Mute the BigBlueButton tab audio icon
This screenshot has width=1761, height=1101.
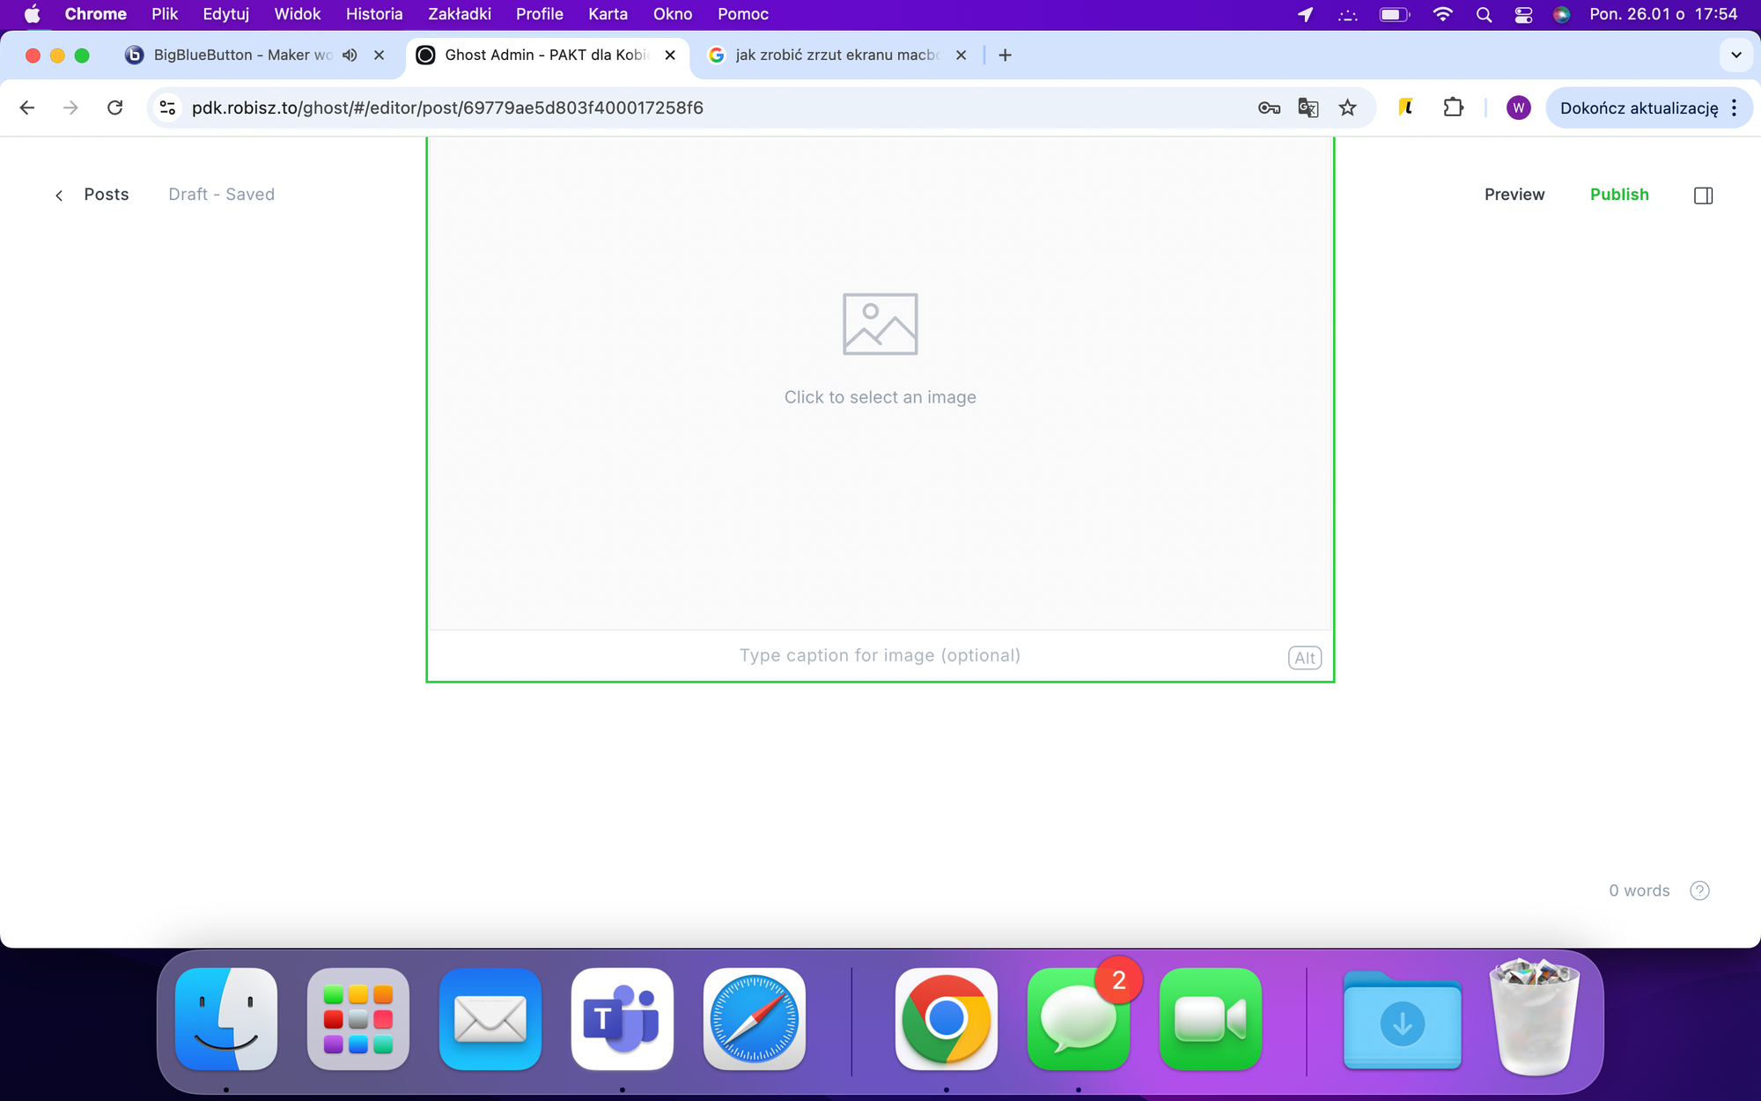coord(350,55)
